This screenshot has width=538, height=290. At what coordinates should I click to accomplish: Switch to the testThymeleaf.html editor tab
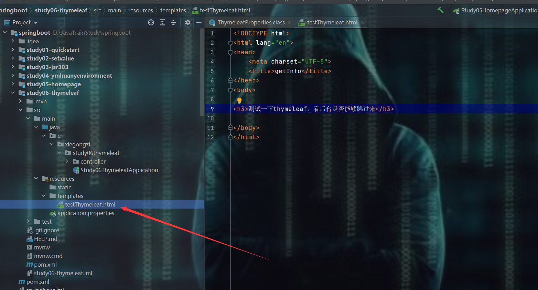[x=332, y=22]
